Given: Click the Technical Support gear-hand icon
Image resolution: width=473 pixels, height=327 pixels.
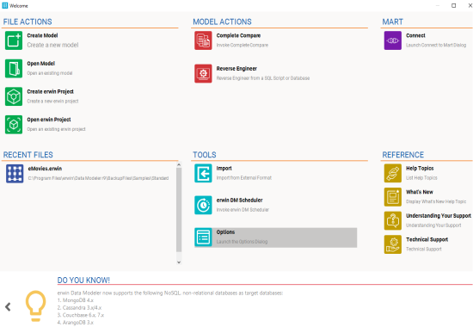Looking at the screenshot, I should click(393, 244).
